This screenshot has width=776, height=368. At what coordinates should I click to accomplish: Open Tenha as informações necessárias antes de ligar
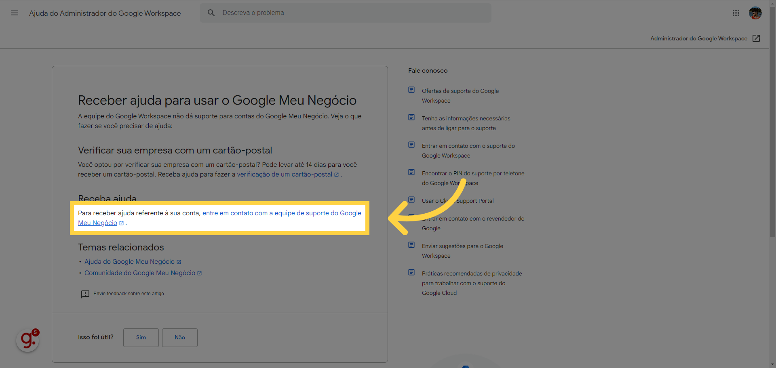pos(466,123)
